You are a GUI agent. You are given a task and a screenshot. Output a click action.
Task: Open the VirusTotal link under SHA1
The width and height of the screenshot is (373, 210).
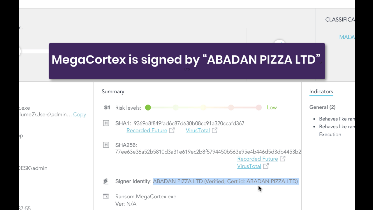(x=198, y=130)
